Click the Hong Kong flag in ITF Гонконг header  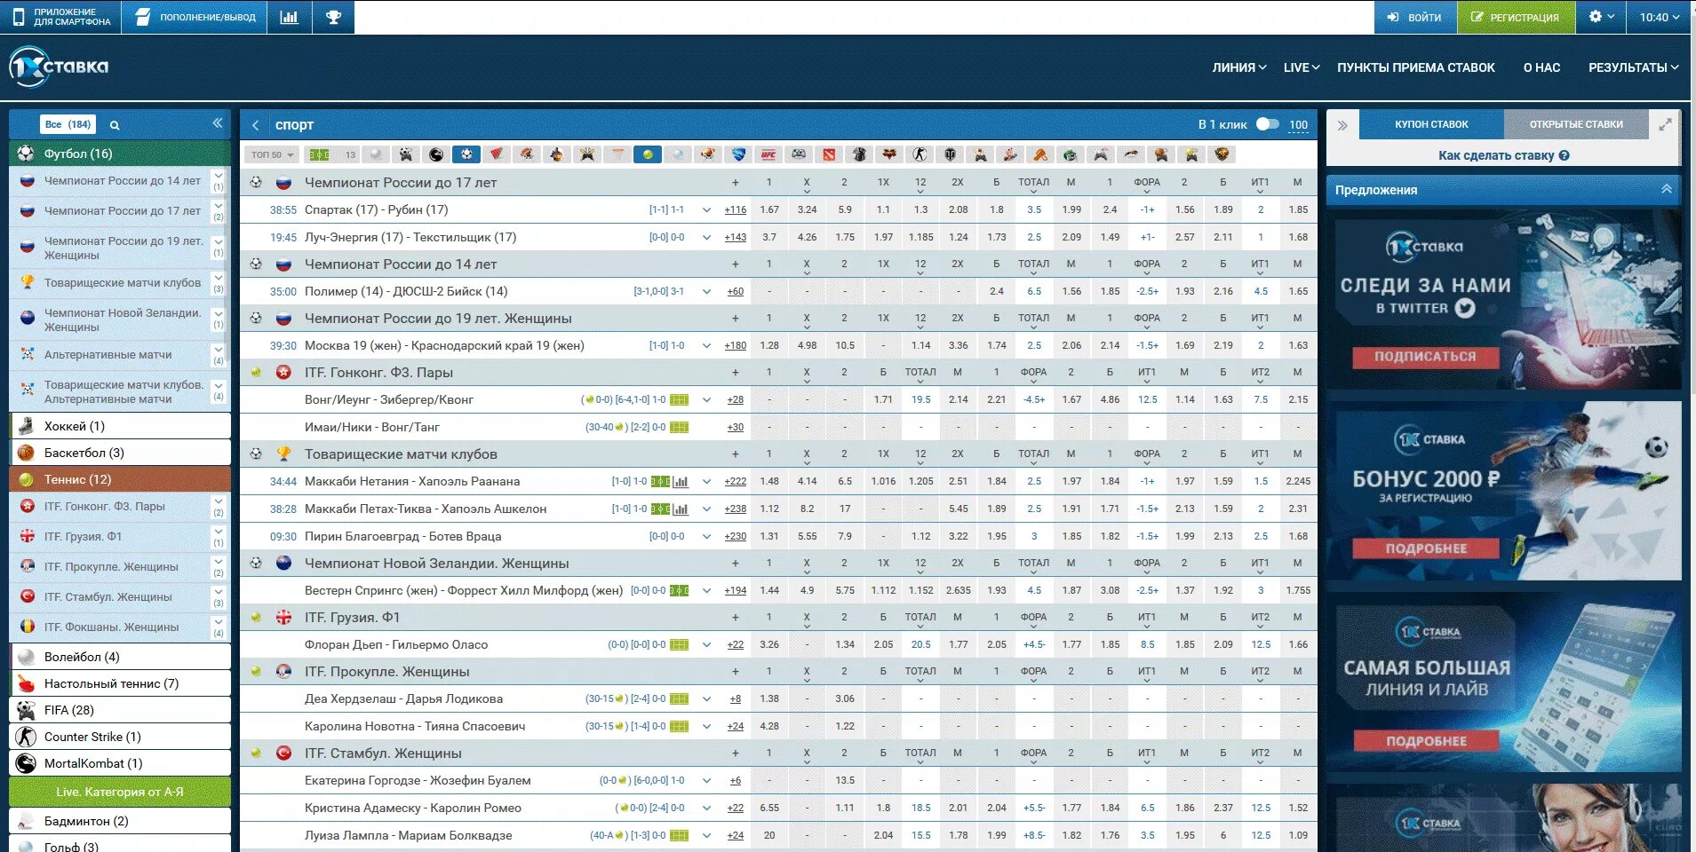pos(283,372)
